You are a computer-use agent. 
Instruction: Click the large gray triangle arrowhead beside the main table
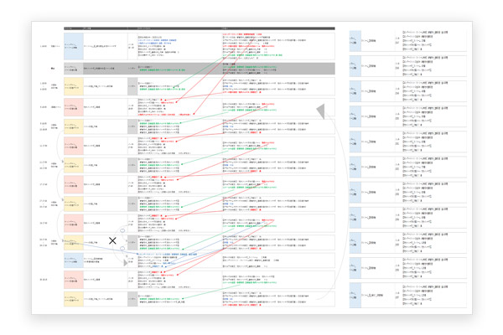tap(320, 111)
